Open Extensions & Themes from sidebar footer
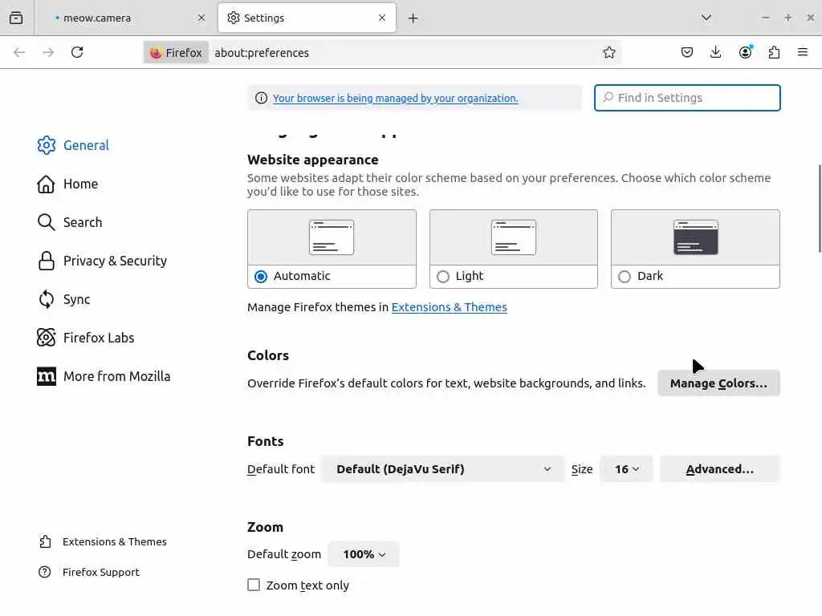 click(103, 541)
